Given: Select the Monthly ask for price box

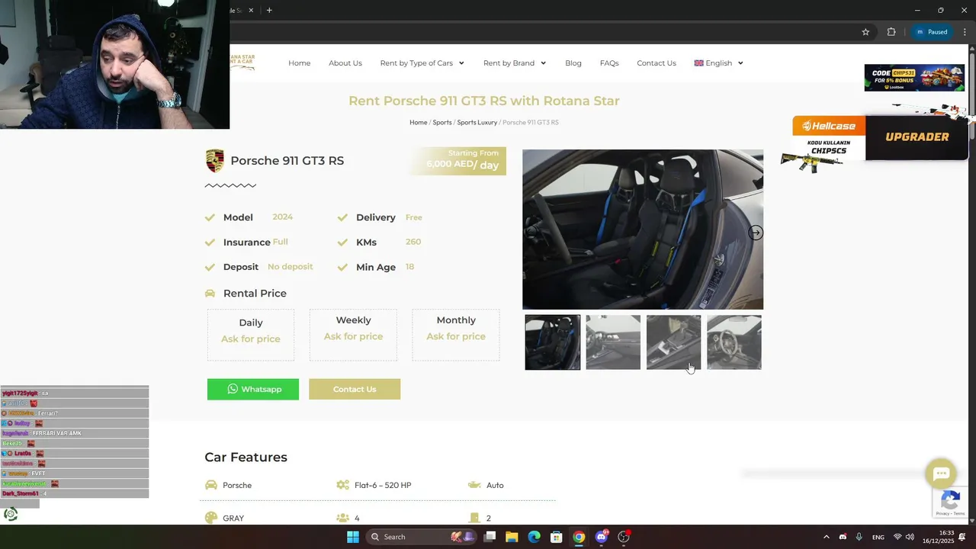Looking at the screenshot, I should point(456,335).
